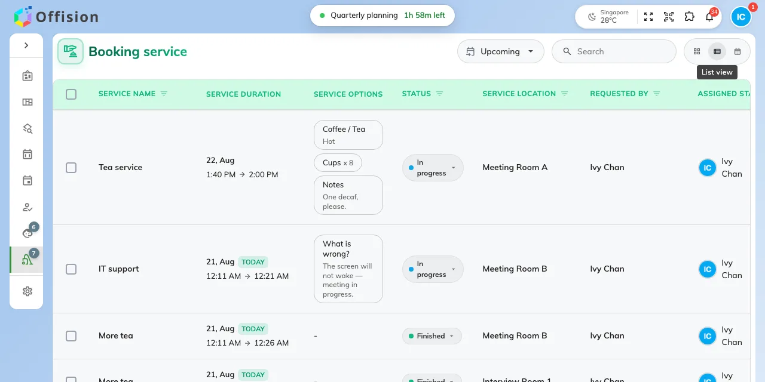
Task: Open the filter icon next to SERVICE NAME
Action: coord(164,94)
